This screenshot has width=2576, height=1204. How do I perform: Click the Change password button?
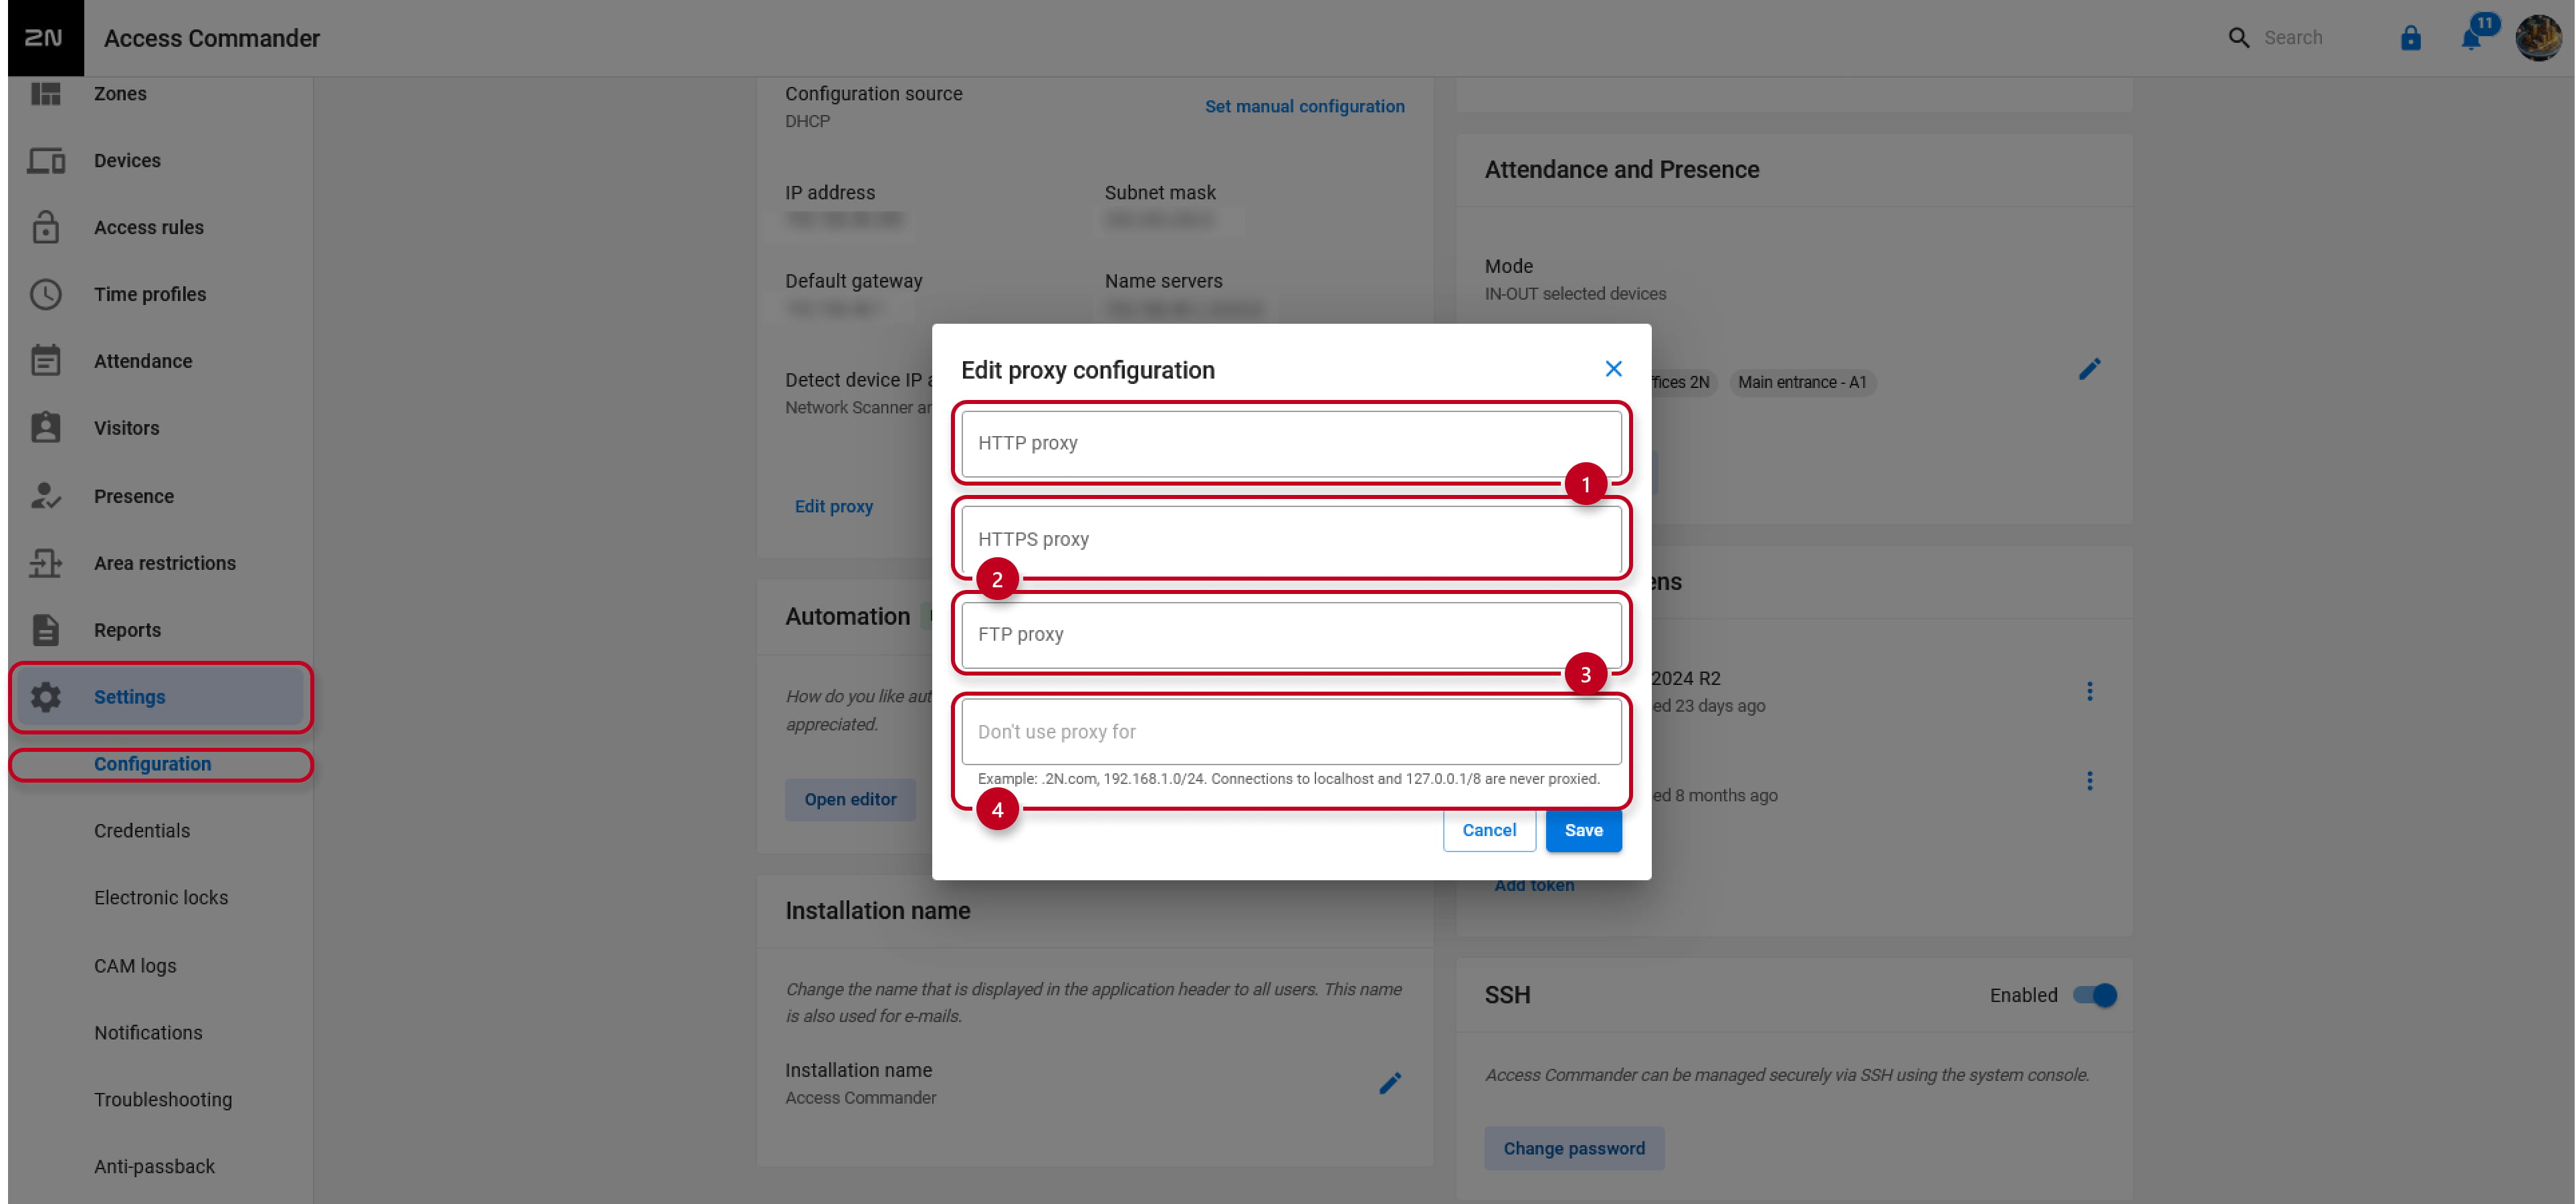(x=1574, y=1148)
